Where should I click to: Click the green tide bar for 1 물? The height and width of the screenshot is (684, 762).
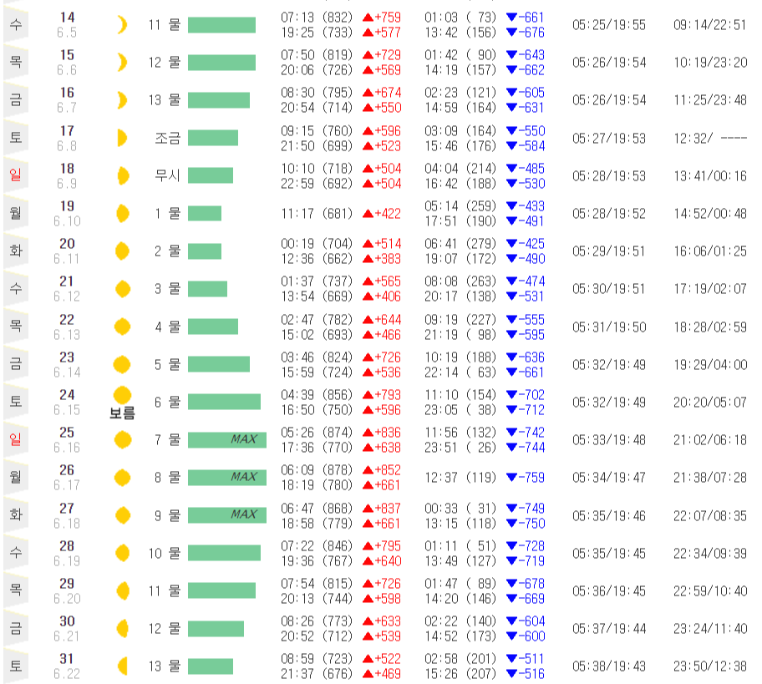[205, 213]
